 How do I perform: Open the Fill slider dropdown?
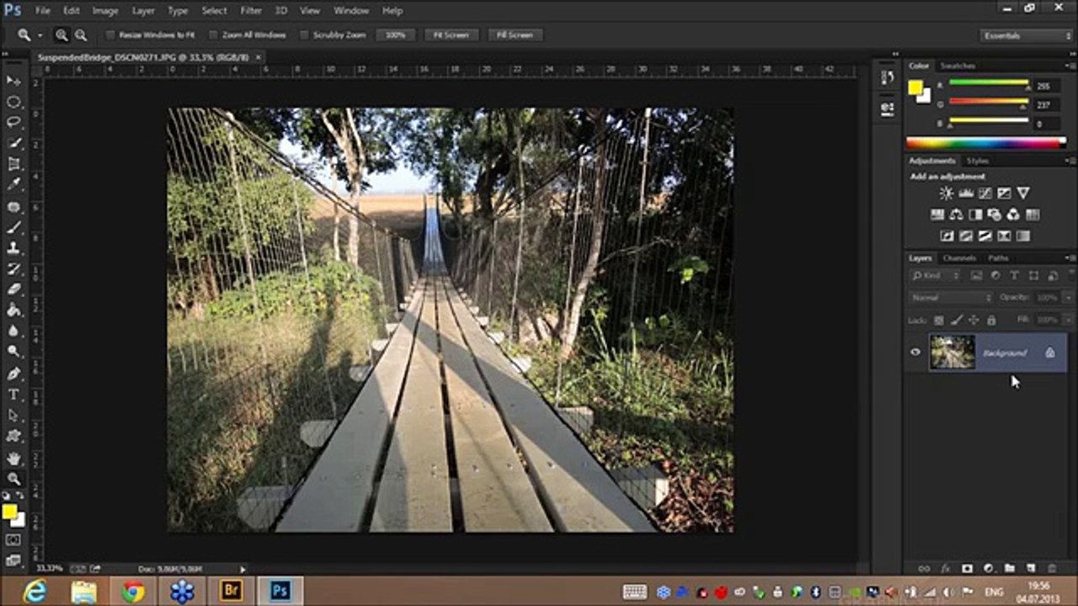pyautogui.click(x=1068, y=320)
